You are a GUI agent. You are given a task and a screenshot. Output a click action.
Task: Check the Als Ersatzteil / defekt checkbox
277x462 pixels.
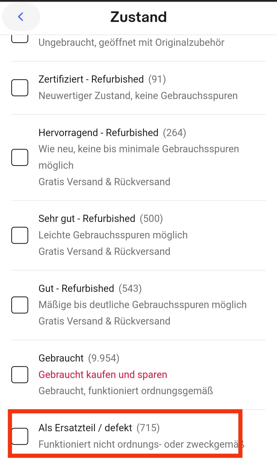[20, 436]
